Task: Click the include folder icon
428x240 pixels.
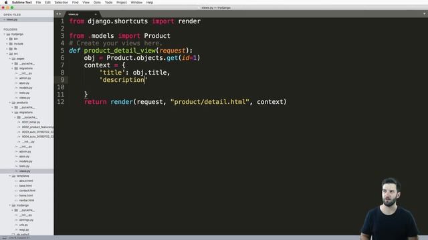Action: coord(11,44)
